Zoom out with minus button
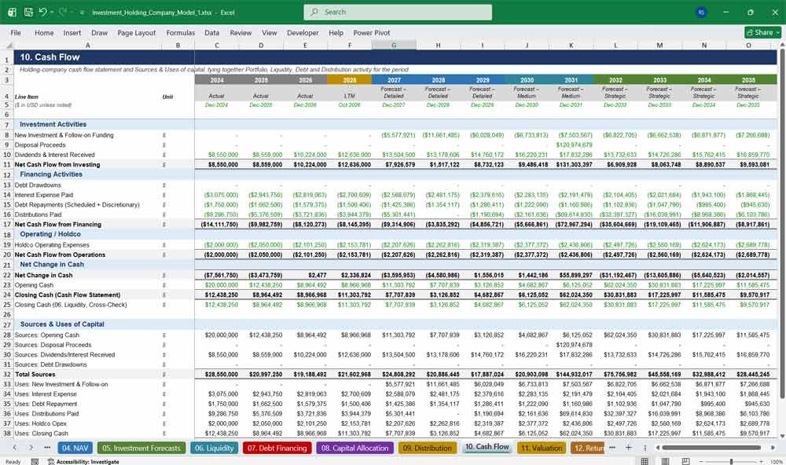Image resolution: width=786 pixels, height=465 pixels. pyautogui.click(x=701, y=462)
